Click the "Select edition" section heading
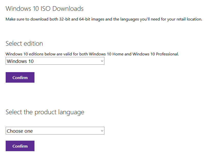This screenshot has height=154, width=205. tap(24, 43)
